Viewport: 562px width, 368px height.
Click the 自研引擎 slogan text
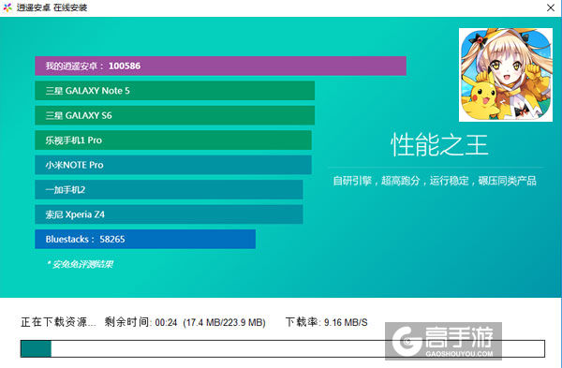[x=435, y=181]
